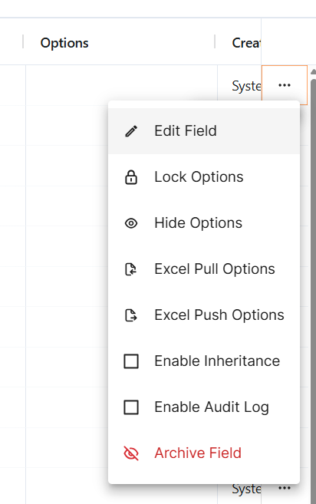This screenshot has width=316, height=504.
Task: Click the crossed-out eye Archive icon
Action: point(131,453)
